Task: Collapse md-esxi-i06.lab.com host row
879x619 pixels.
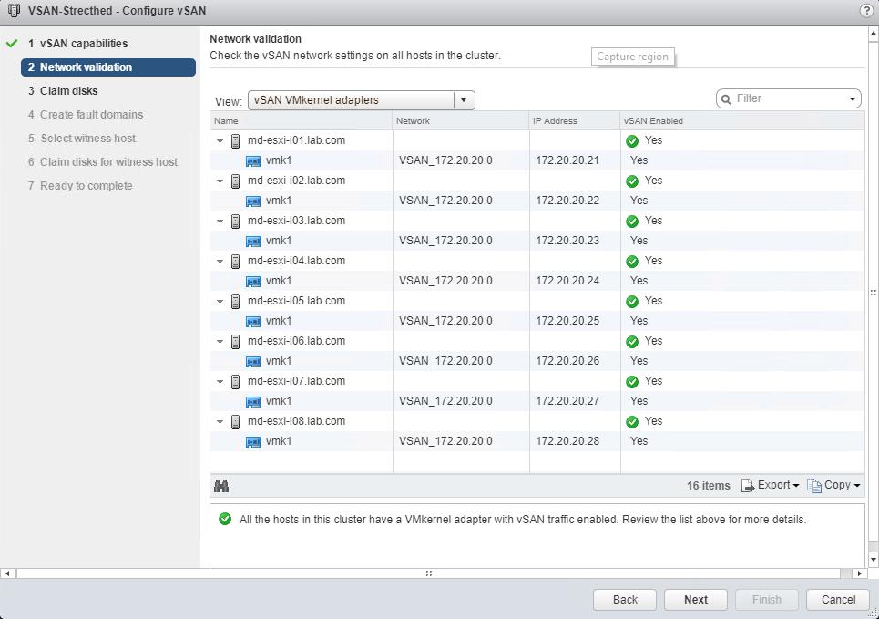Action: coord(220,342)
